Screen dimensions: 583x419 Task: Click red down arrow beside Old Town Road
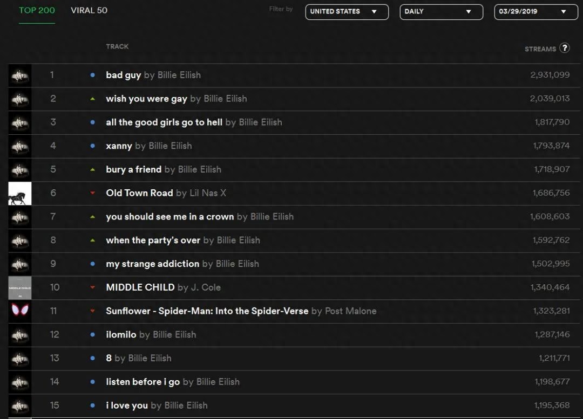click(93, 193)
